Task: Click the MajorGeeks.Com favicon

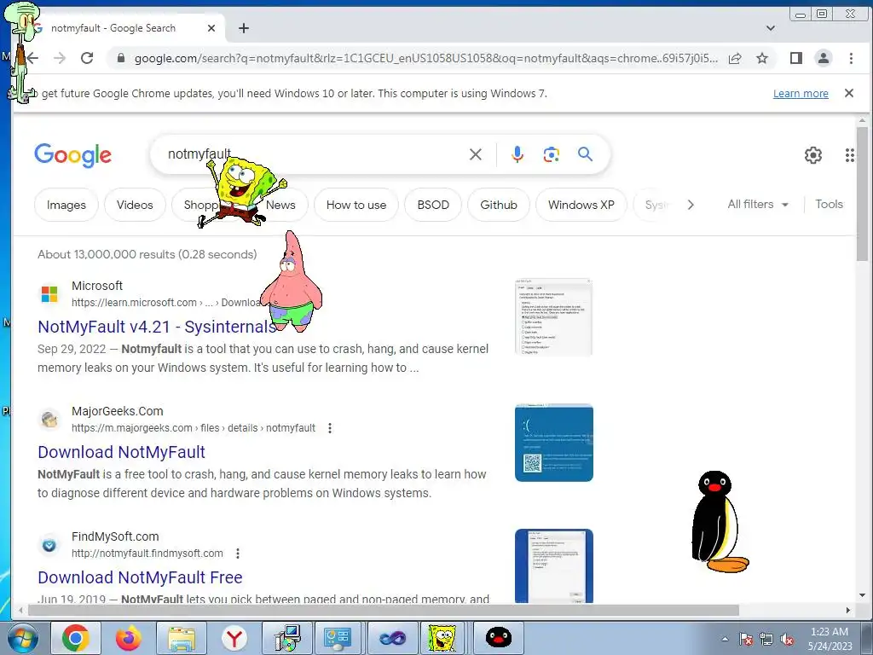Action: 49,420
